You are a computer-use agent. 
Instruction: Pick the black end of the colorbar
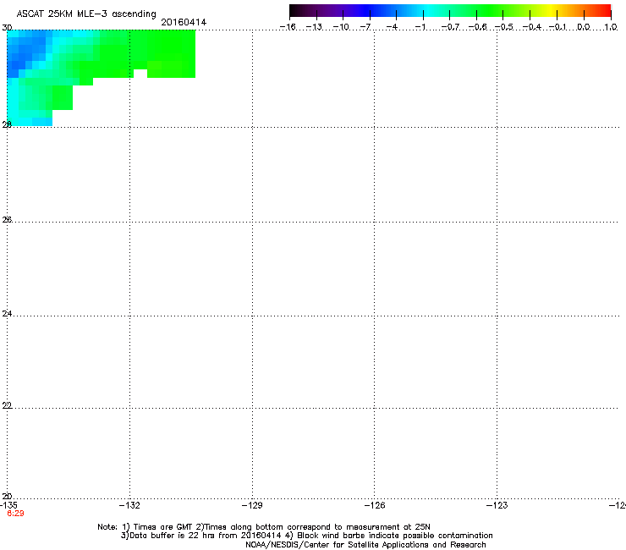(295, 11)
